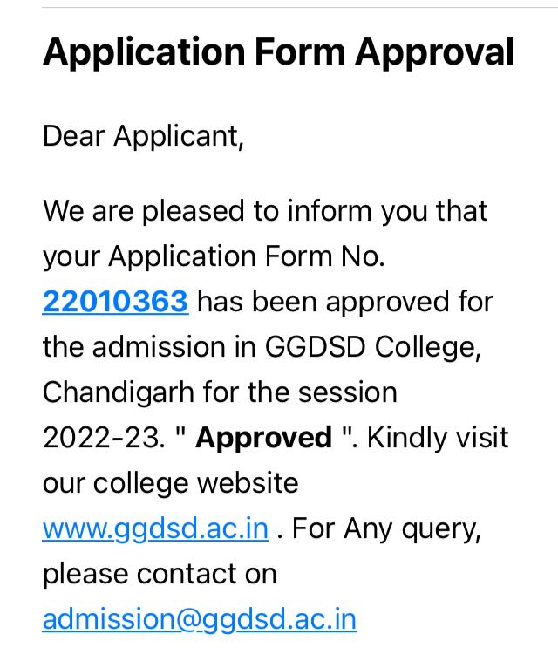Viewport: 558px width, 668px height.
Task: Click the "We are pleased to inform" line
Action: [265, 212]
